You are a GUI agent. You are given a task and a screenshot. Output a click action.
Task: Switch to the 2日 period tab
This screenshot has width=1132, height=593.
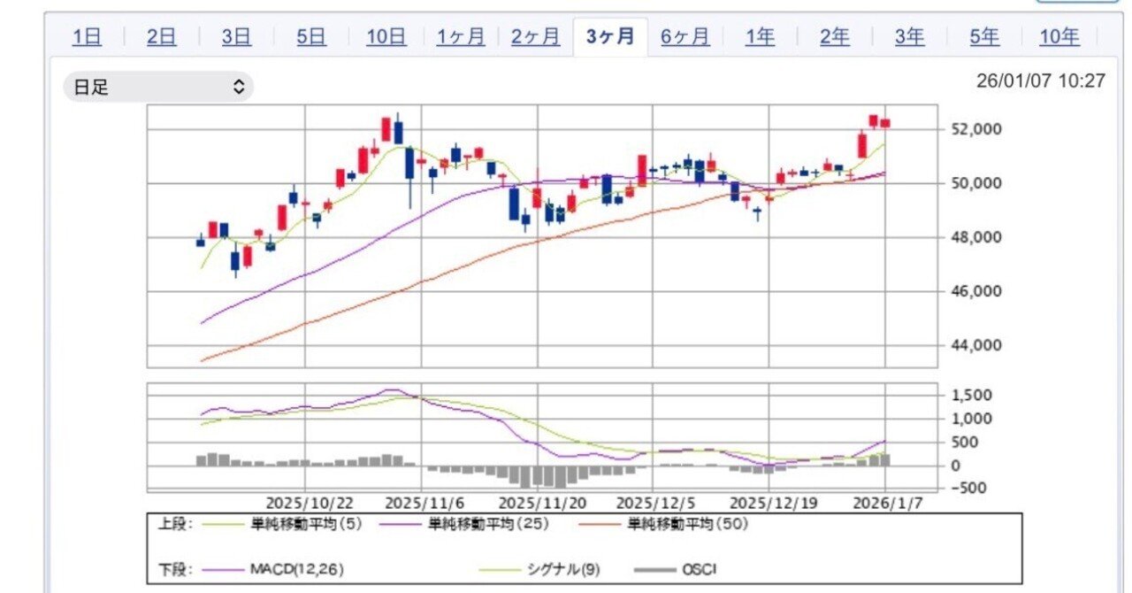162,37
